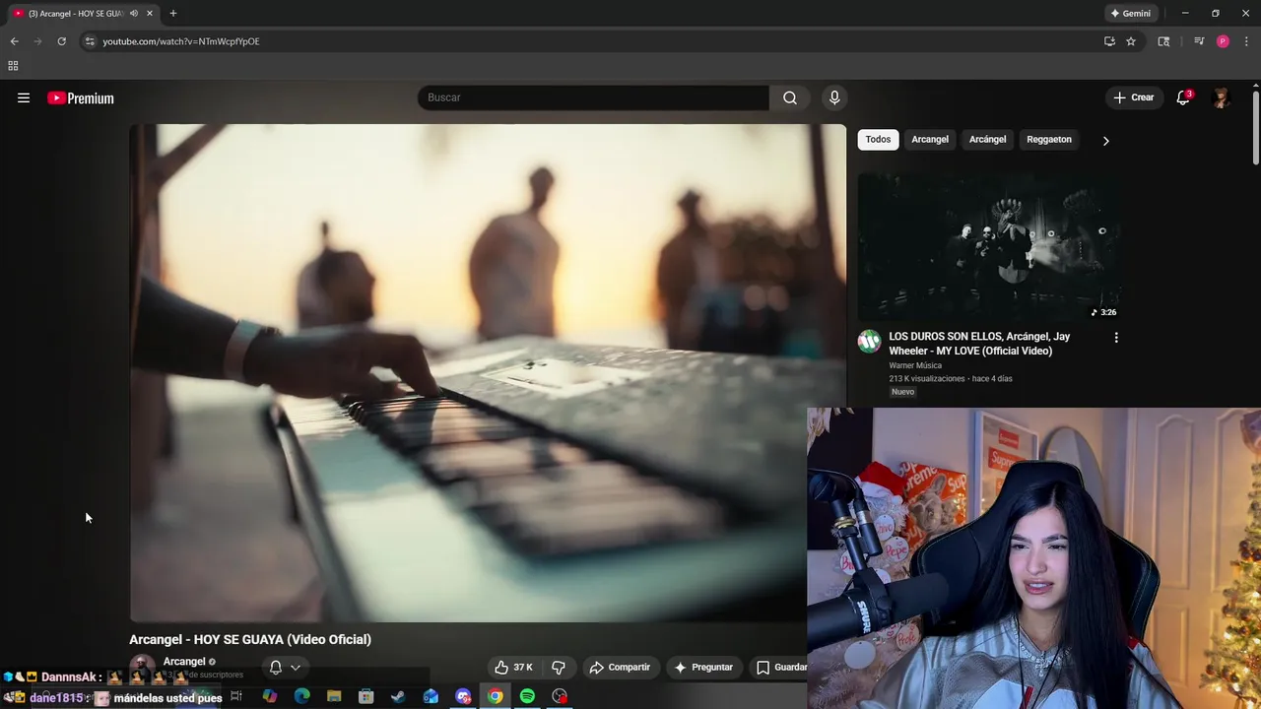Like the video with 37 K
Image resolution: width=1261 pixels, height=709 pixels.
[x=513, y=668]
